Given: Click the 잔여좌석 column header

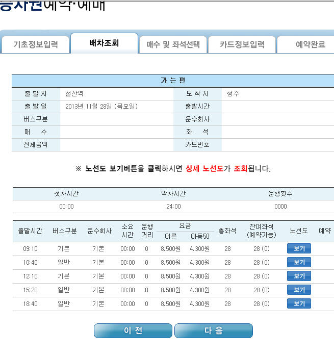Looking at the screenshot, I should pos(262,231).
